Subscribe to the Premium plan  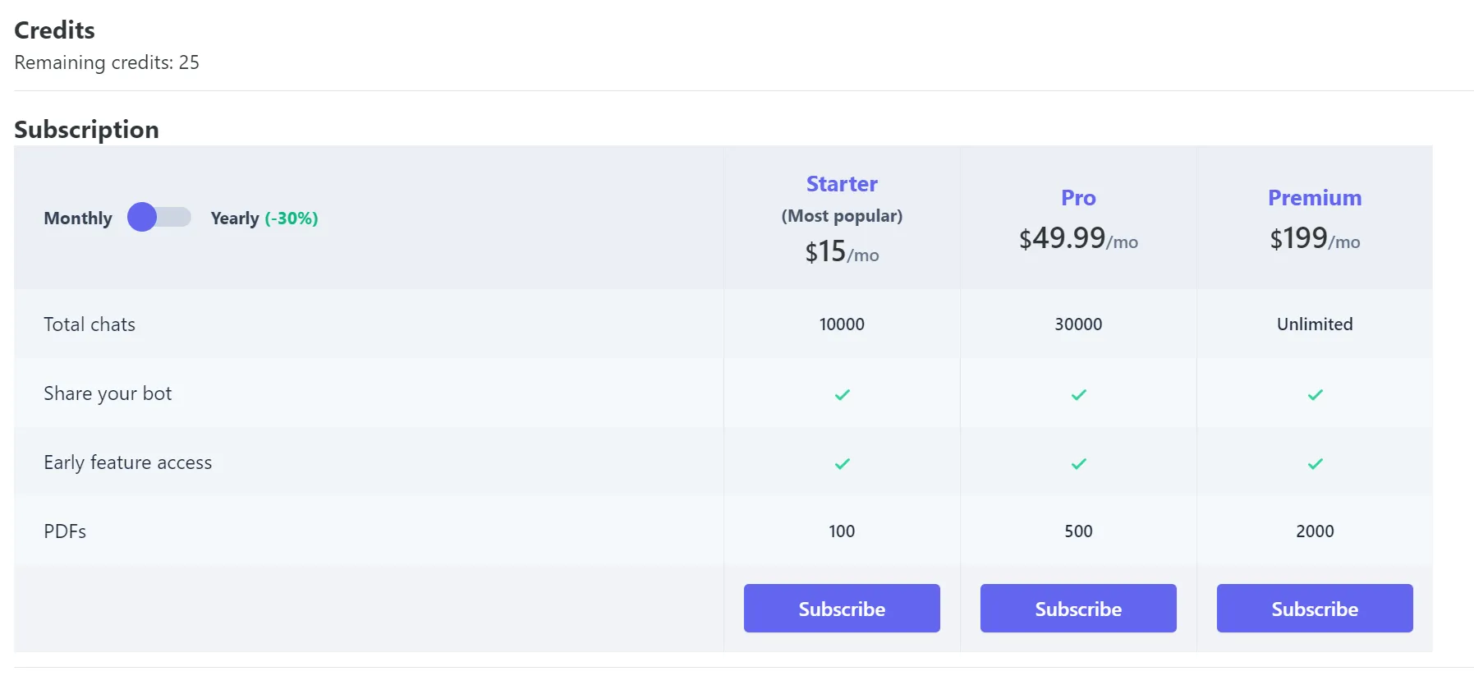click(1315, 609)
